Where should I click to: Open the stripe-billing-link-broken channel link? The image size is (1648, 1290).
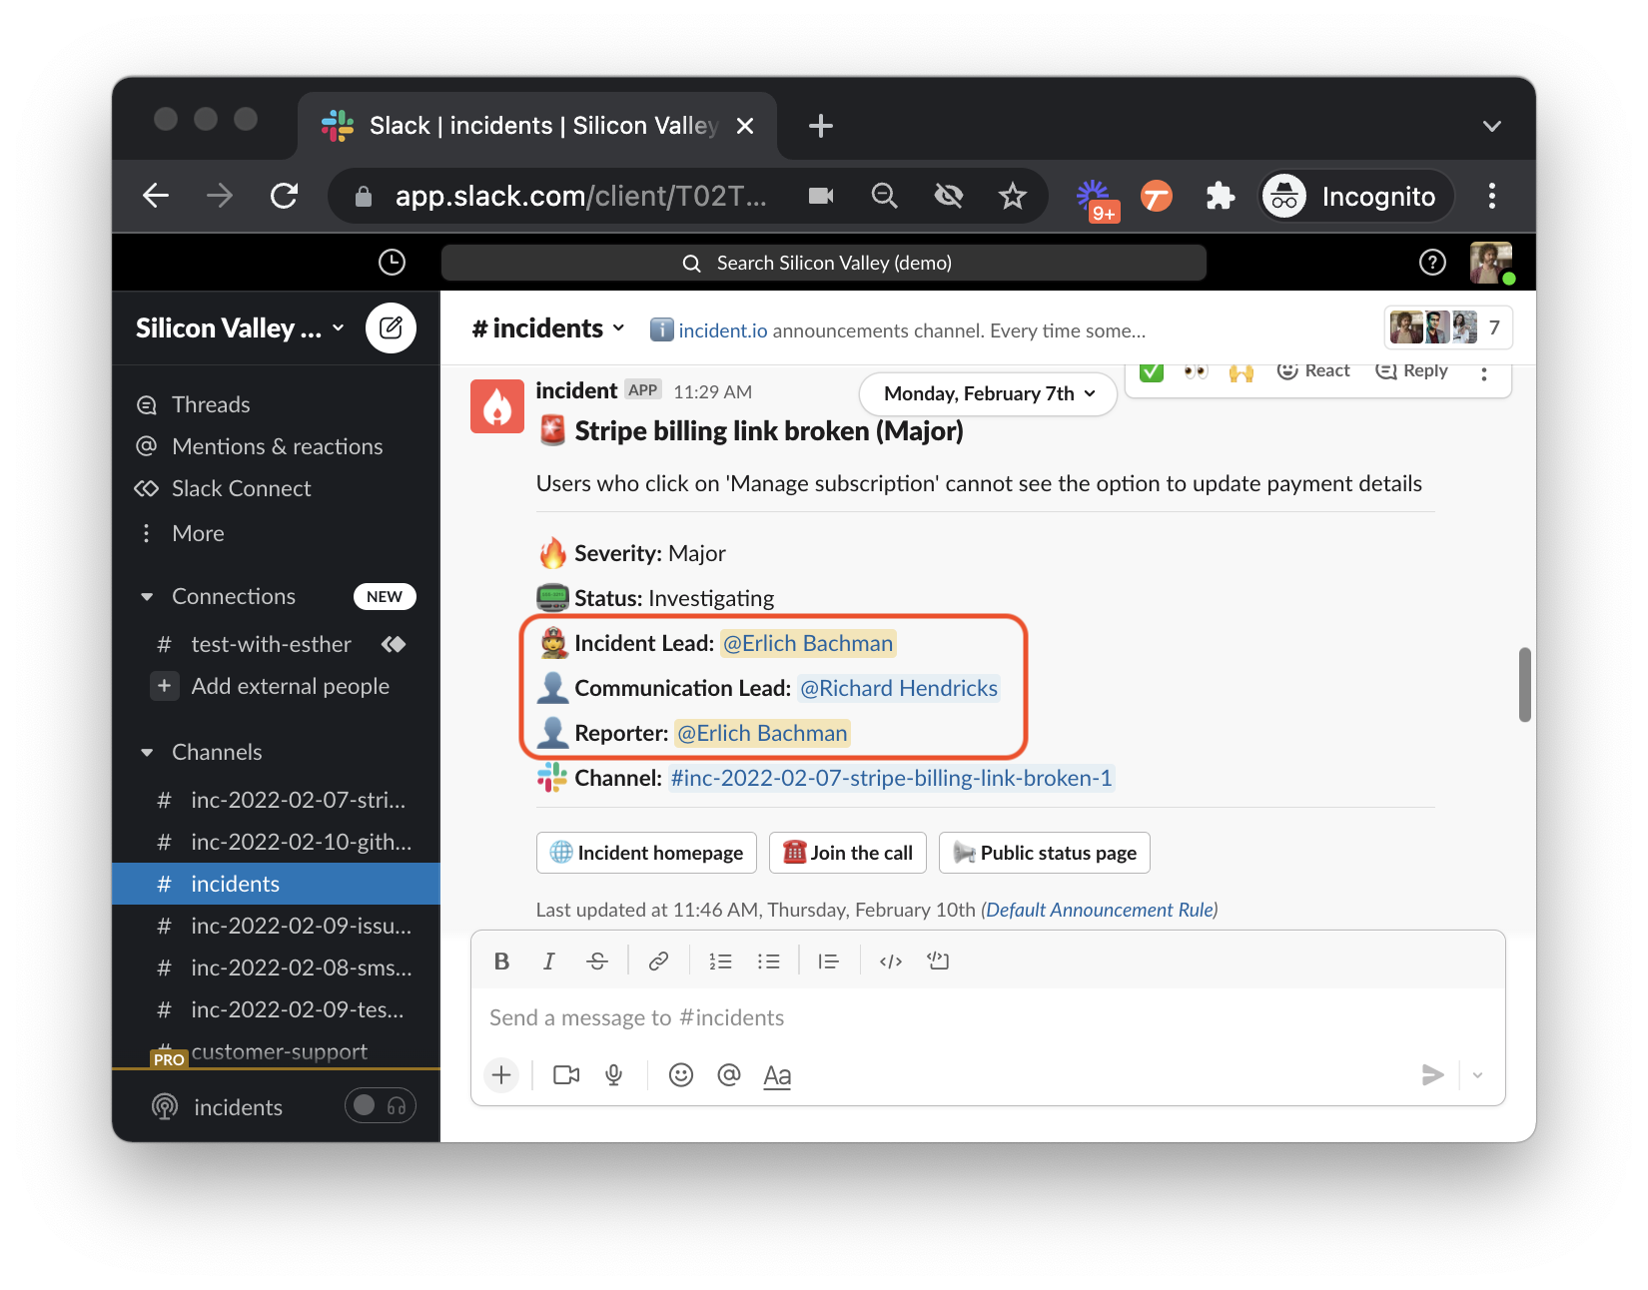891,778
